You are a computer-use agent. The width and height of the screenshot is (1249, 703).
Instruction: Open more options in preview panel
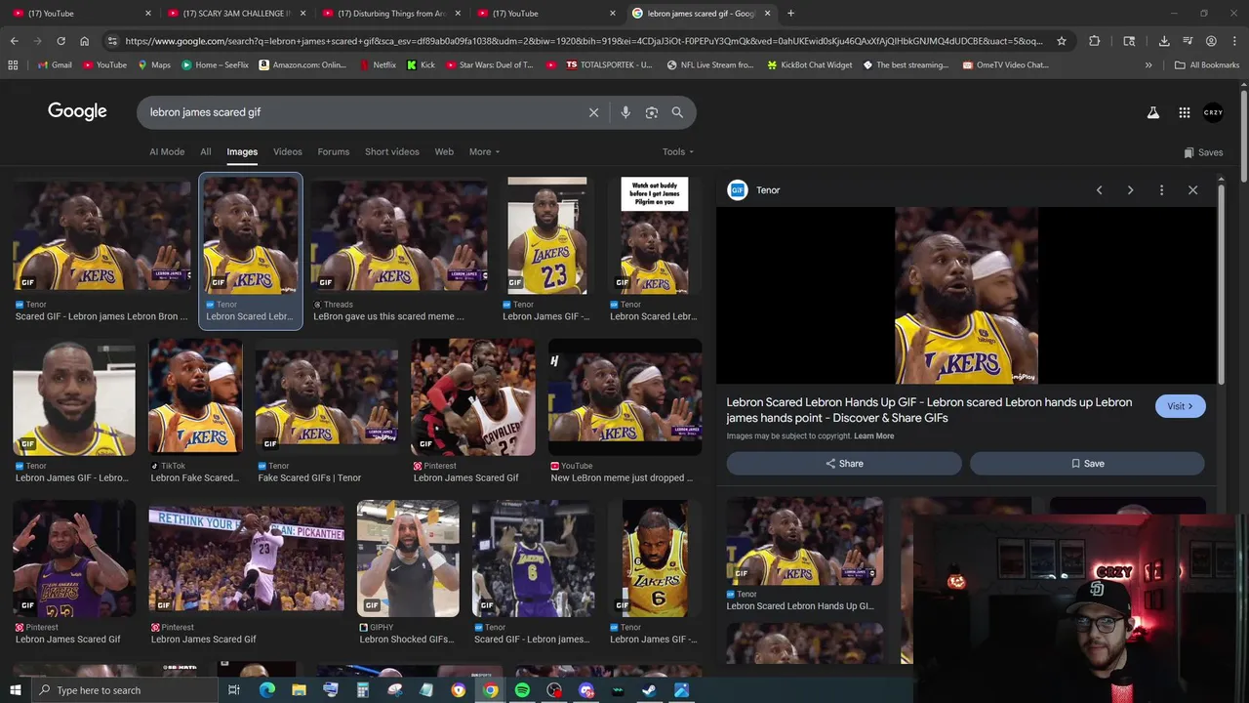pyautogui.click(x=1161, y=190)
